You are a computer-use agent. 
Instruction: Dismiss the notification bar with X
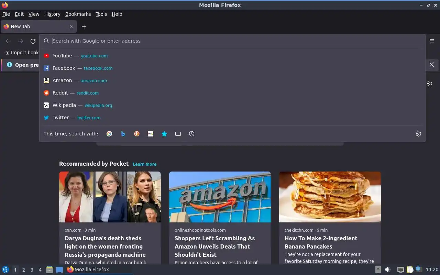(x=432, y=65)
